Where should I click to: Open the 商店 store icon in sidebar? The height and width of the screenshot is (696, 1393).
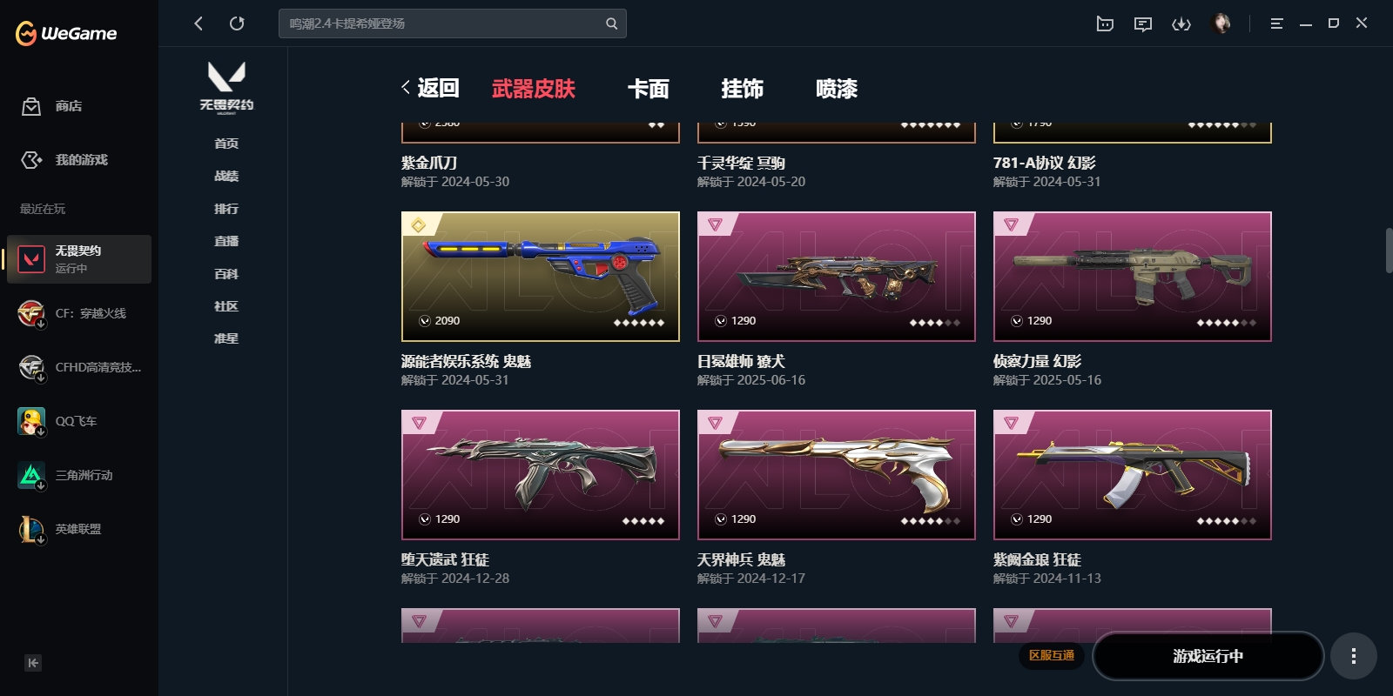click(x=31, y=106)
